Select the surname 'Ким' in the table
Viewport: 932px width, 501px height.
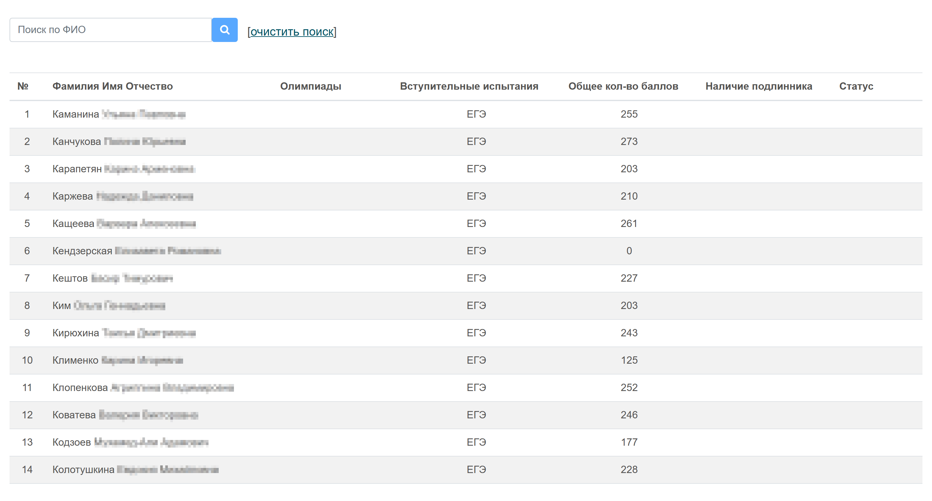click(x=61, y=306)
